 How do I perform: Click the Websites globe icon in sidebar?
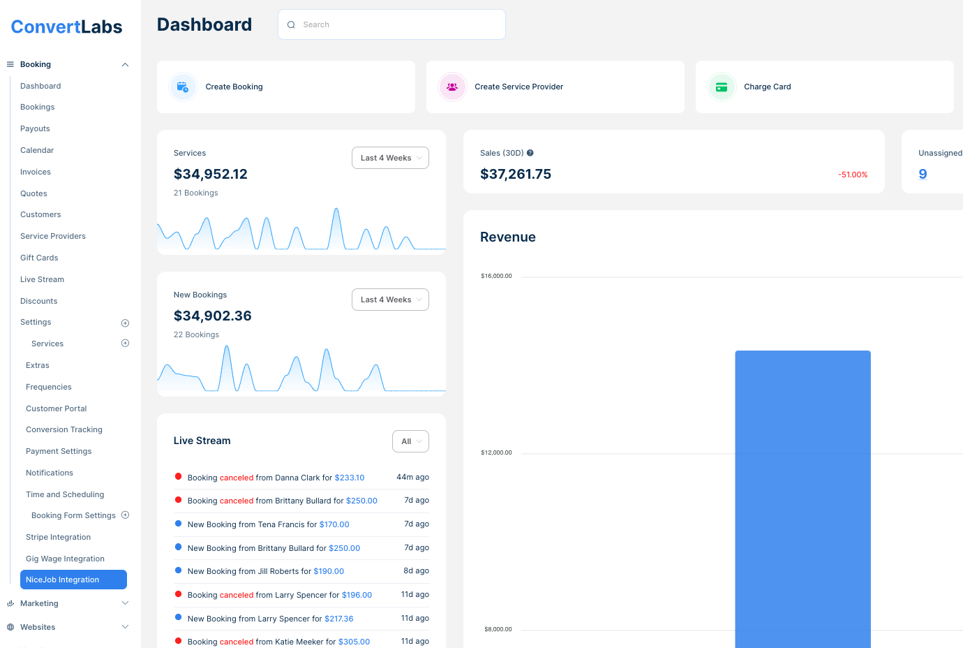click(x=10, y=627)
